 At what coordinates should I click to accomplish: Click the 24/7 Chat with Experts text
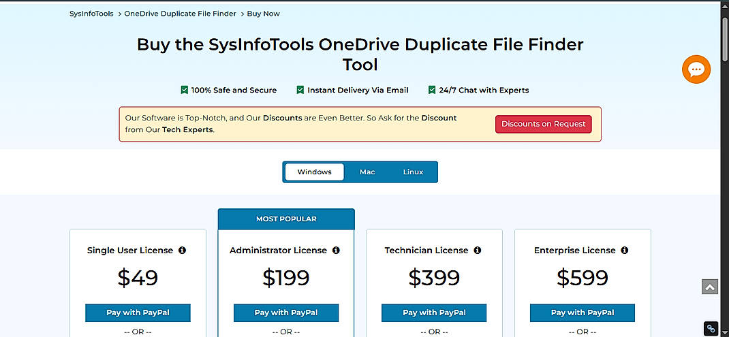click(484, 90)
